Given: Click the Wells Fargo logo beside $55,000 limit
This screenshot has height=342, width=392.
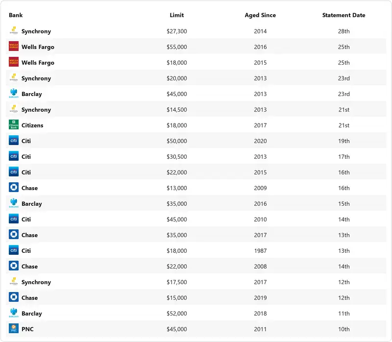Looking at the screenshot, I should click(x=14, y=46).
